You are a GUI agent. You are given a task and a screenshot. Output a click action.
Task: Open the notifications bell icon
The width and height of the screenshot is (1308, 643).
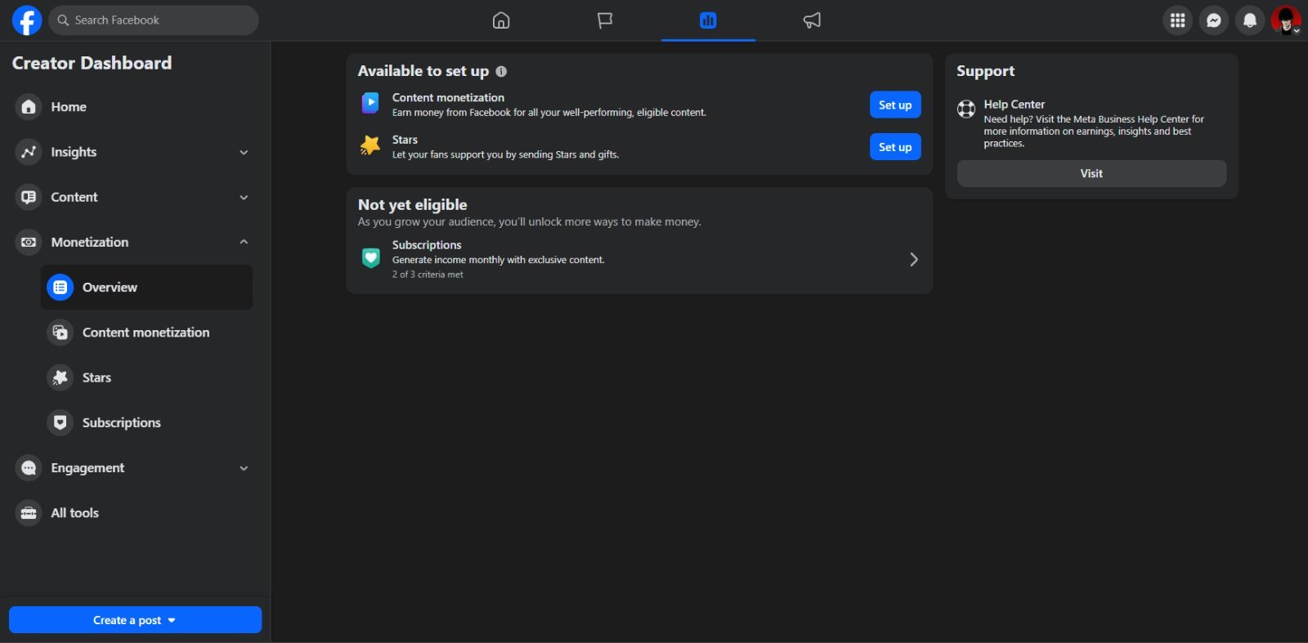[x=1250, y=20]
